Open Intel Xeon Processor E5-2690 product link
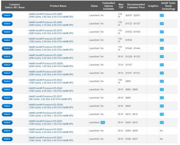 (x=51, y=15)
